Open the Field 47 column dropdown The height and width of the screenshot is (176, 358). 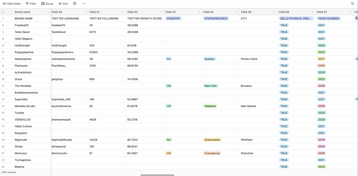pyautogui.click(x=351, y=12)
